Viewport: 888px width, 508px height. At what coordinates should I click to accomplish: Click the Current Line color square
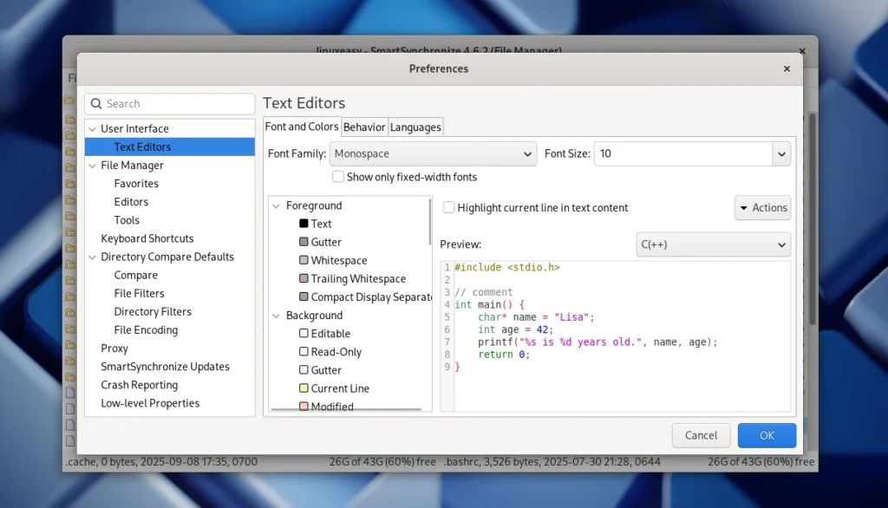click(304, 388)
